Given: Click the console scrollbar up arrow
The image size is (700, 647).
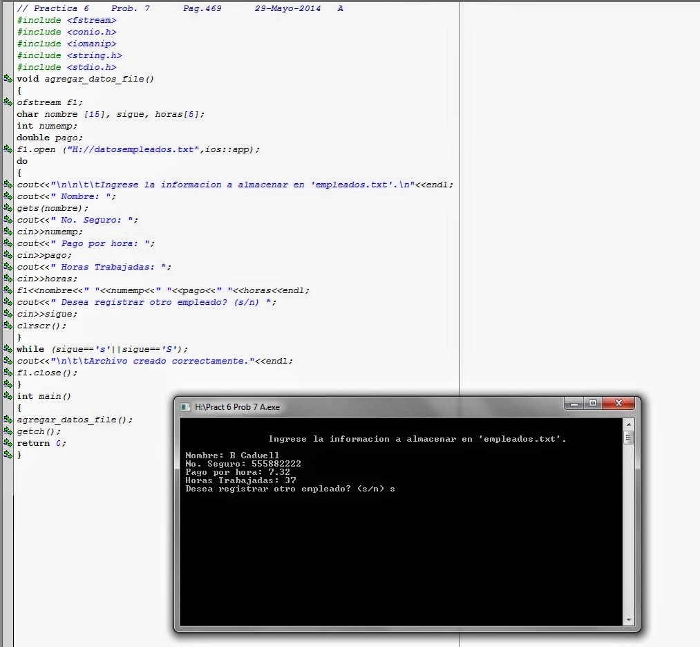Looking at the screenshot, I should point(627,426).
